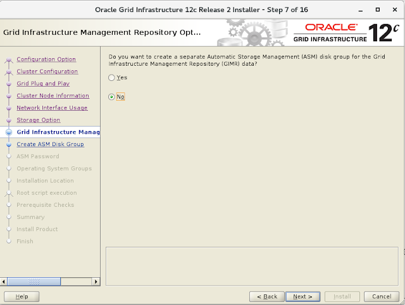Click the empty message area box
Screen dimensions: 405x305
coord(252,266)
